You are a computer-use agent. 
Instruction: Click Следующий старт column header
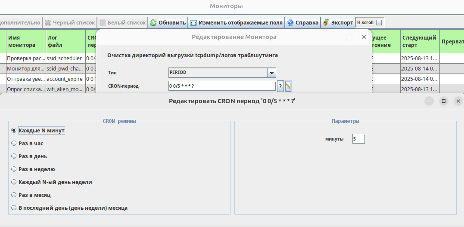point(420,41)
